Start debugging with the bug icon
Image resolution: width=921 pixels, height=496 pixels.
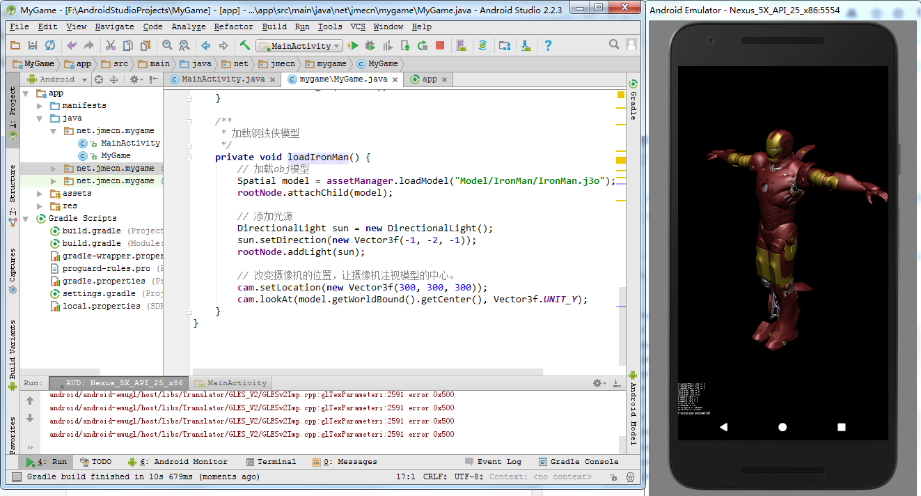point(370,45)
